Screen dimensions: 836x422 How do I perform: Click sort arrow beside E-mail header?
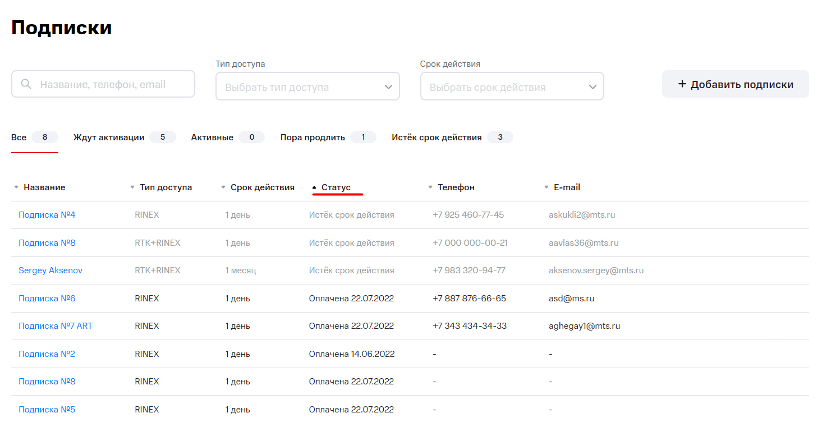(546, 187)
